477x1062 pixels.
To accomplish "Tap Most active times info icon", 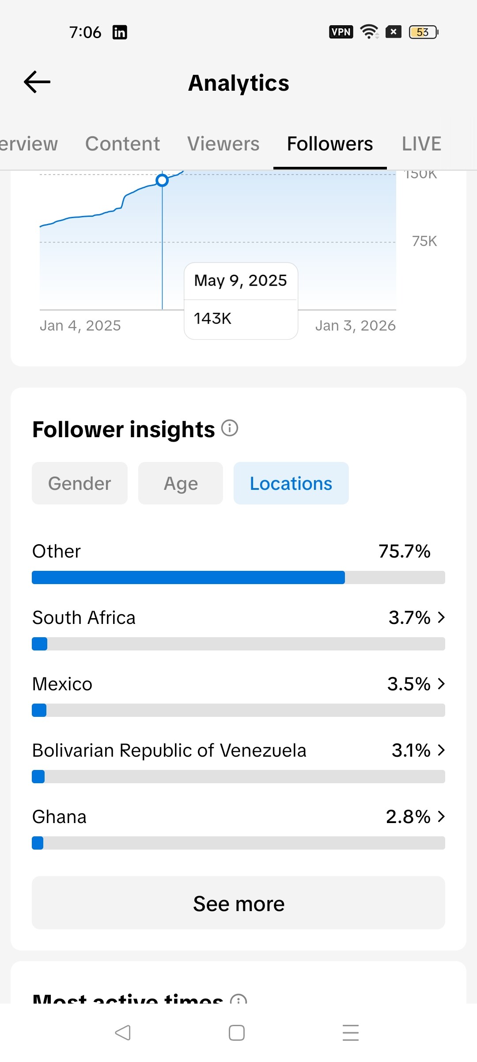I will coord(238,999).
